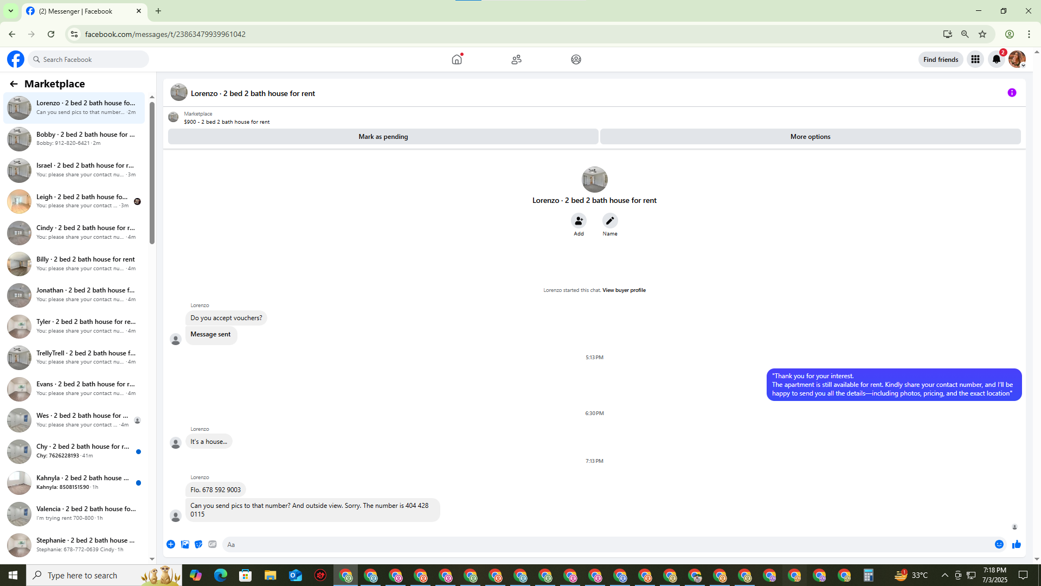Click the Mark as pending button
Image resolution: width=1041 pixels, height=586 pixels.
(383, 137)
